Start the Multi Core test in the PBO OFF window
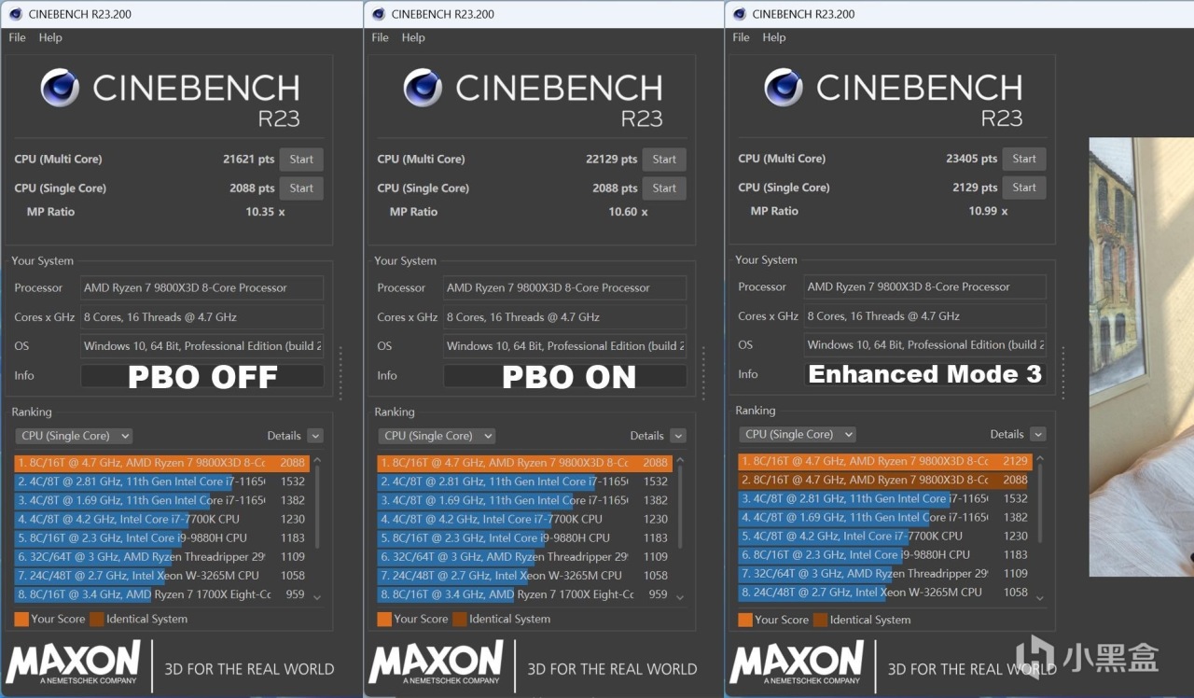Screen dimensions: 1194x698 click(301, 160)
